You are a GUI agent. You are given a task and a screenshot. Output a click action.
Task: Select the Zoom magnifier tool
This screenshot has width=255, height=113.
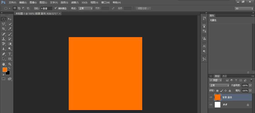coord(10,64)
